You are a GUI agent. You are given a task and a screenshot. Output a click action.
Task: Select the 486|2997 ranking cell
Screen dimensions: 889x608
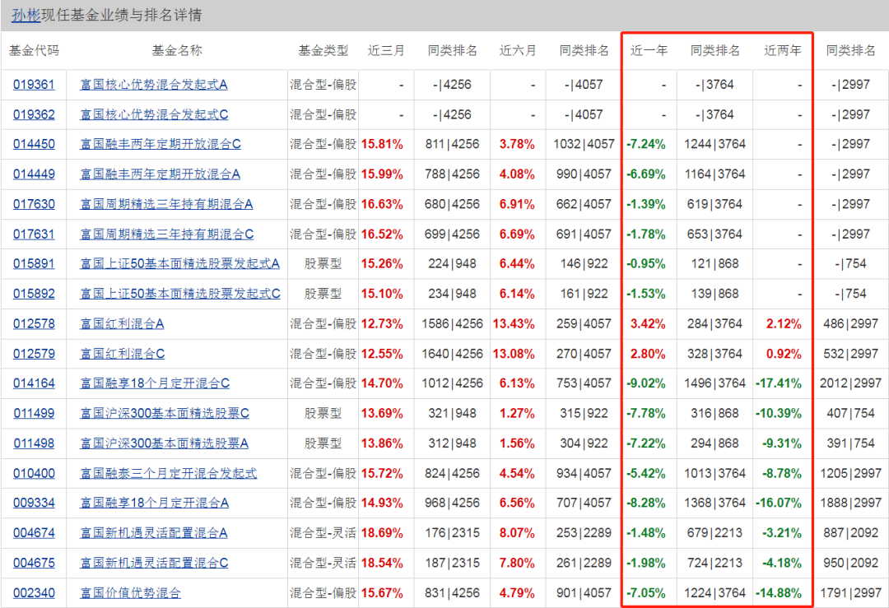click(850, 323)
